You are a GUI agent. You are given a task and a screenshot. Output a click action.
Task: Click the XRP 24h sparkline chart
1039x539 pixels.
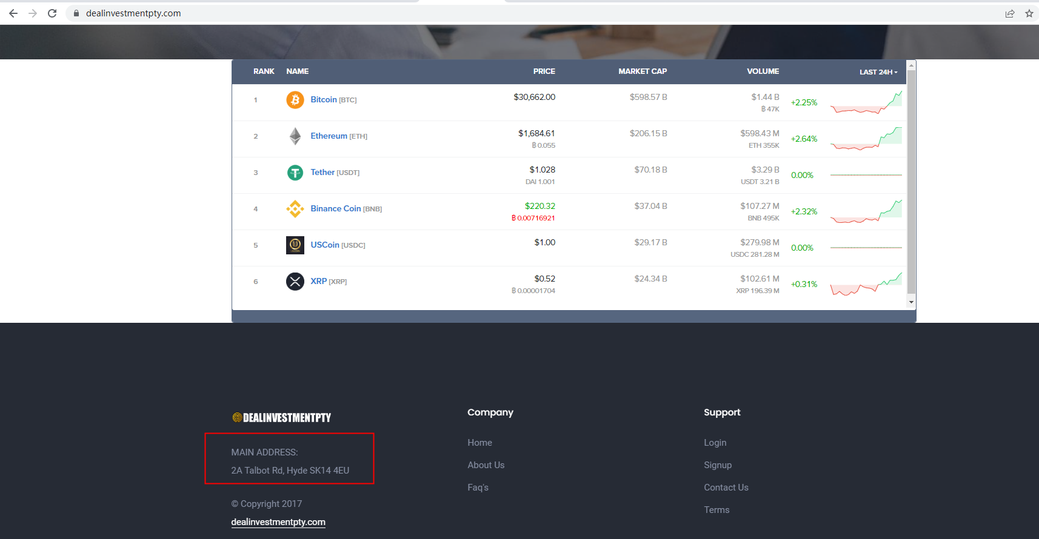pos(866,284)
